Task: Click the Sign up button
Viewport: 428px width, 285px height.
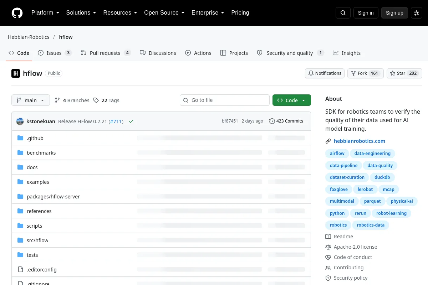Action: [394, 13]
